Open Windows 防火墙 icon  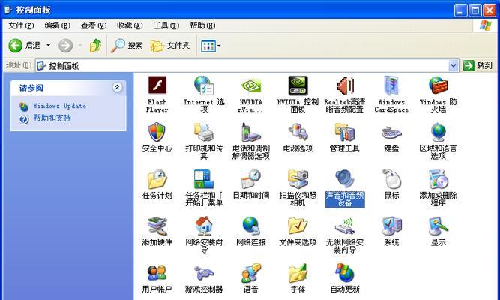pyautogui.click(x=438, y=85)
